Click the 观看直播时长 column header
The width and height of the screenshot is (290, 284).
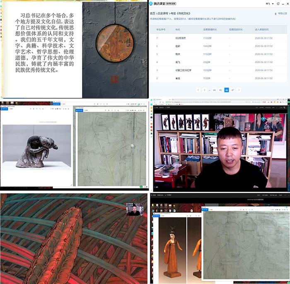[210, 29]
